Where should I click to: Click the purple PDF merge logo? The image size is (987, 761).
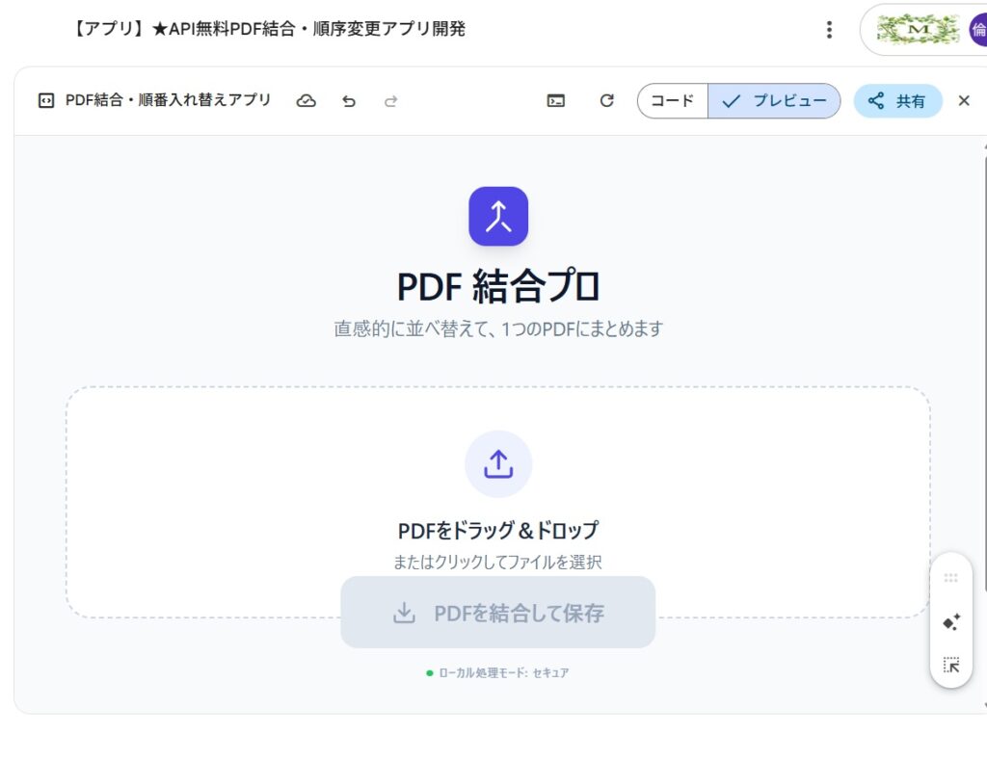click(498, 216)
